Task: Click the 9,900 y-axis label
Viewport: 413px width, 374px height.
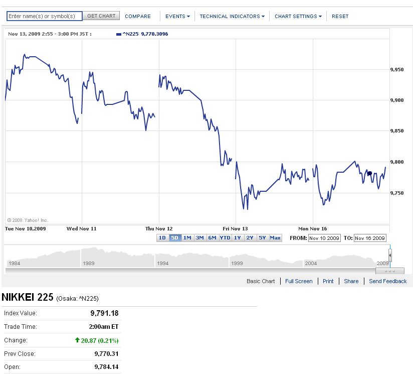Action: (397, 100)
